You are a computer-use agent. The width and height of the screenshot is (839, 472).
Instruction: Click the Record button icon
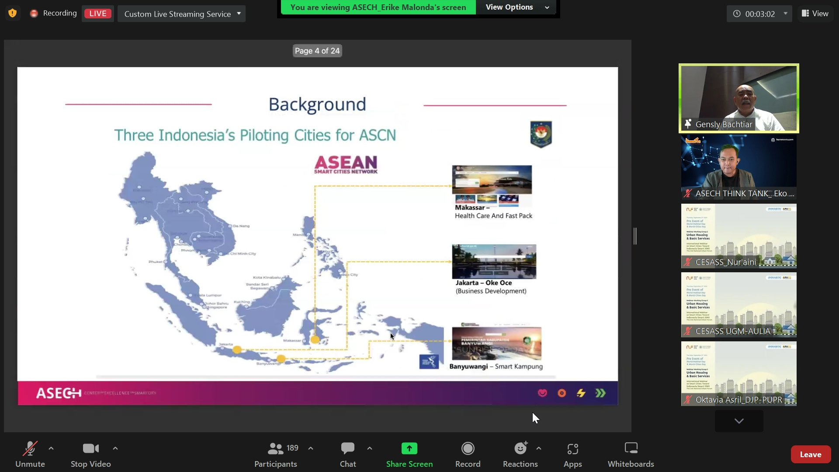click(x=467, y=448)
